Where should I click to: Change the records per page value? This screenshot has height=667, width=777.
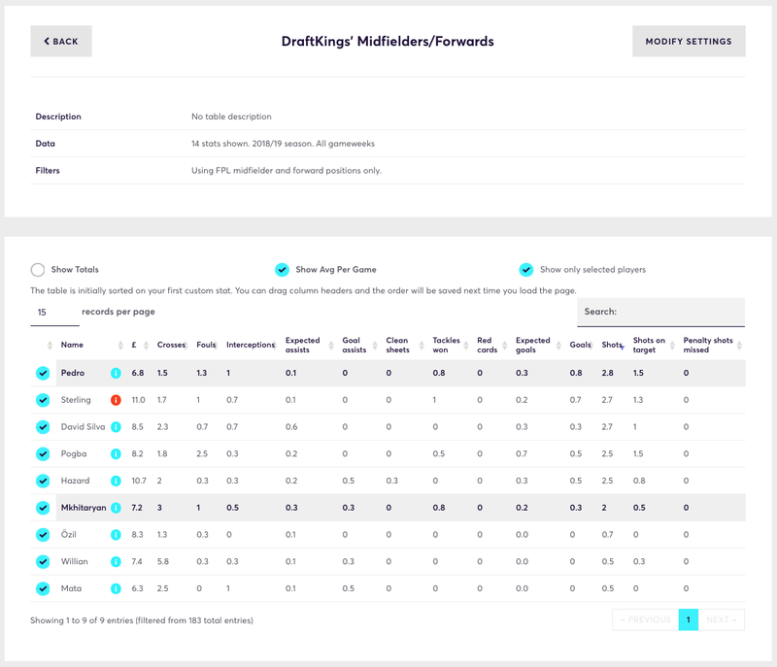click(x=55, y=312)
